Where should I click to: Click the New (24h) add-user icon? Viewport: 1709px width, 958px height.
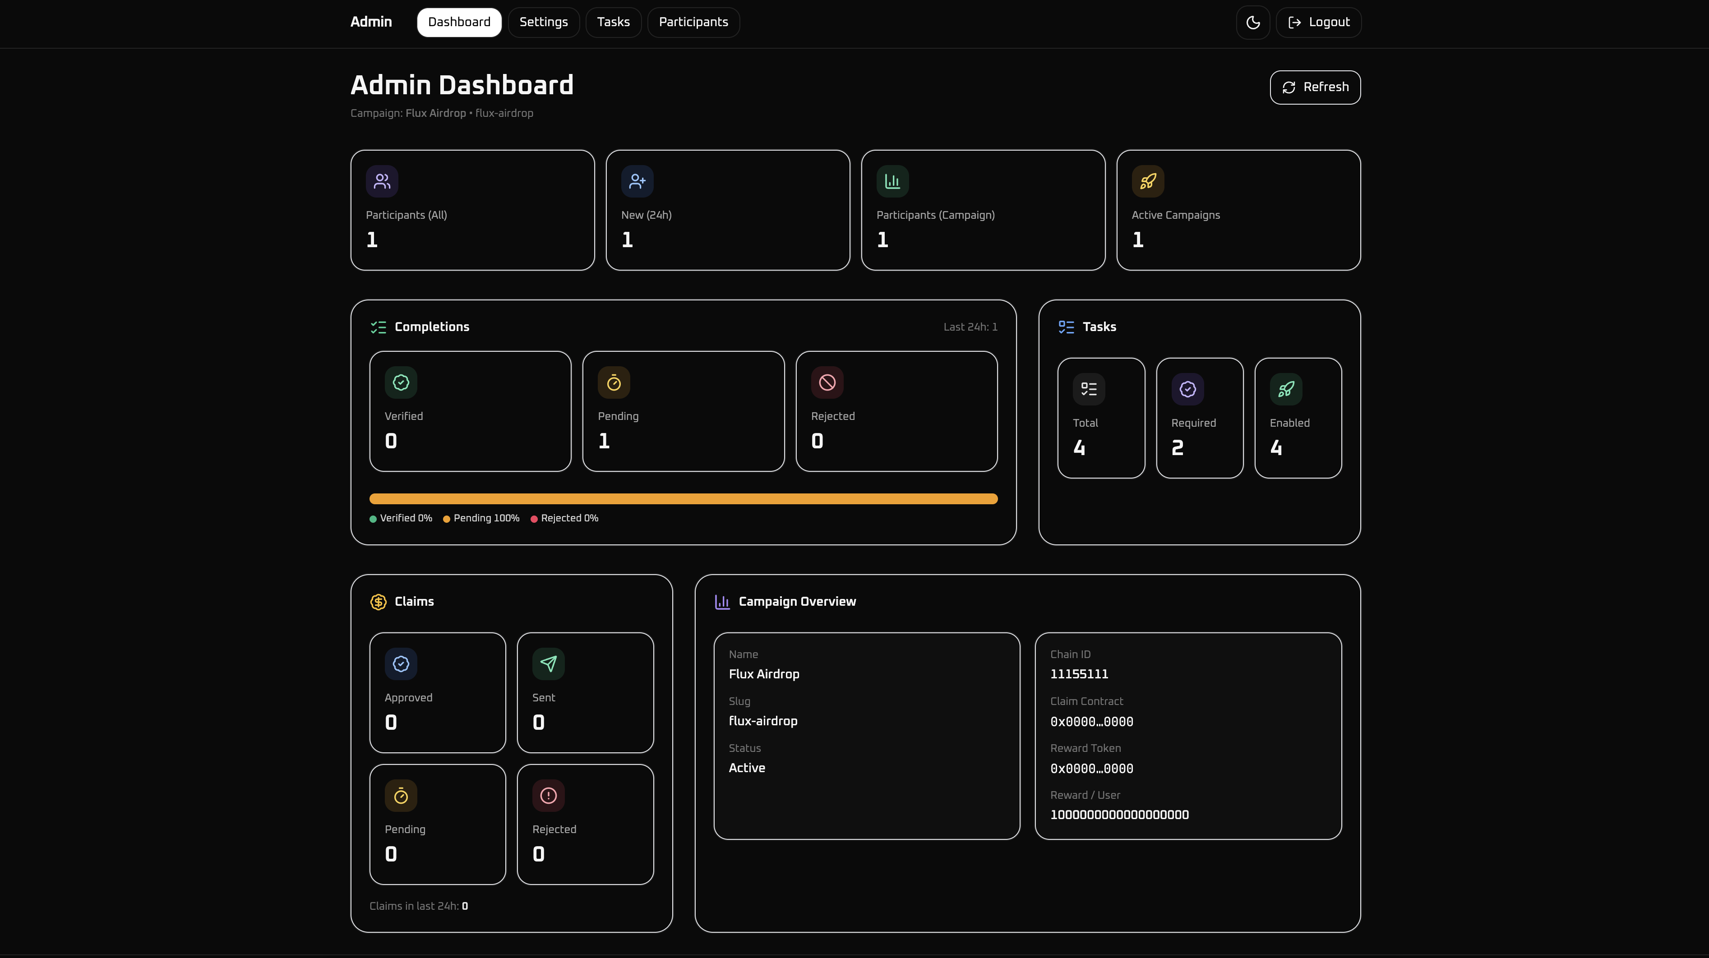[x=637, y=181]
